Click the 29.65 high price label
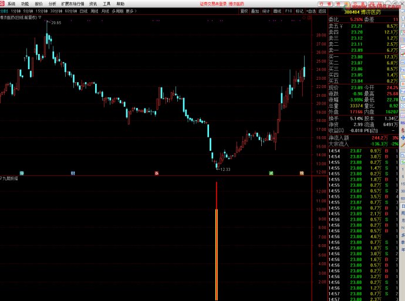Screen dimensions: 405x301 coord(56,23)
